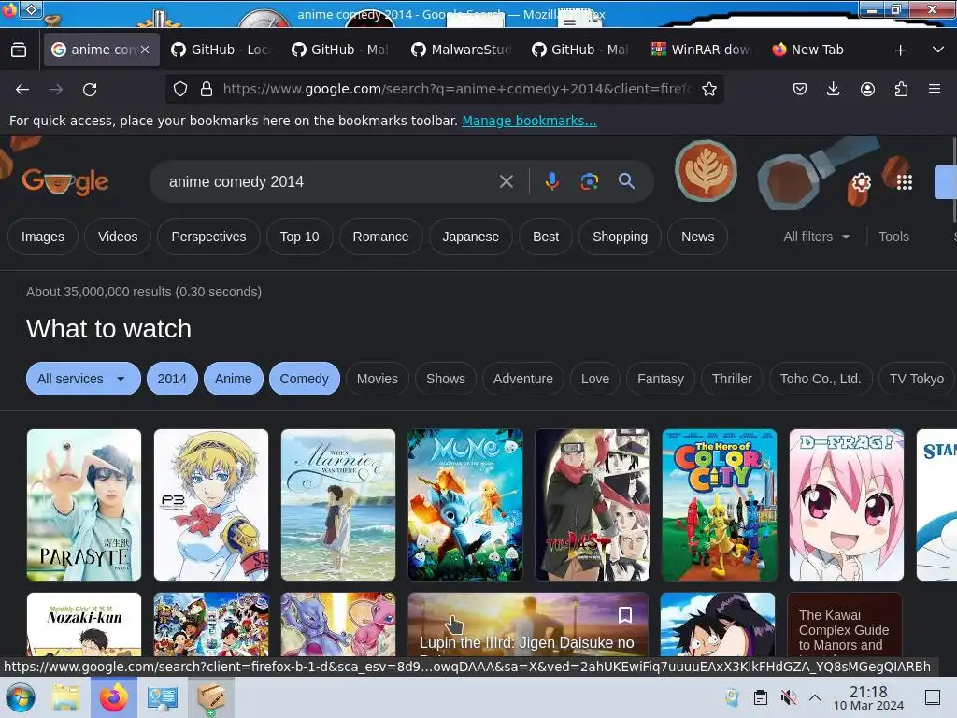Open the Parasyte poster thumbnail
The width and height of the screenshot is (957, 718).
point(84,505)
